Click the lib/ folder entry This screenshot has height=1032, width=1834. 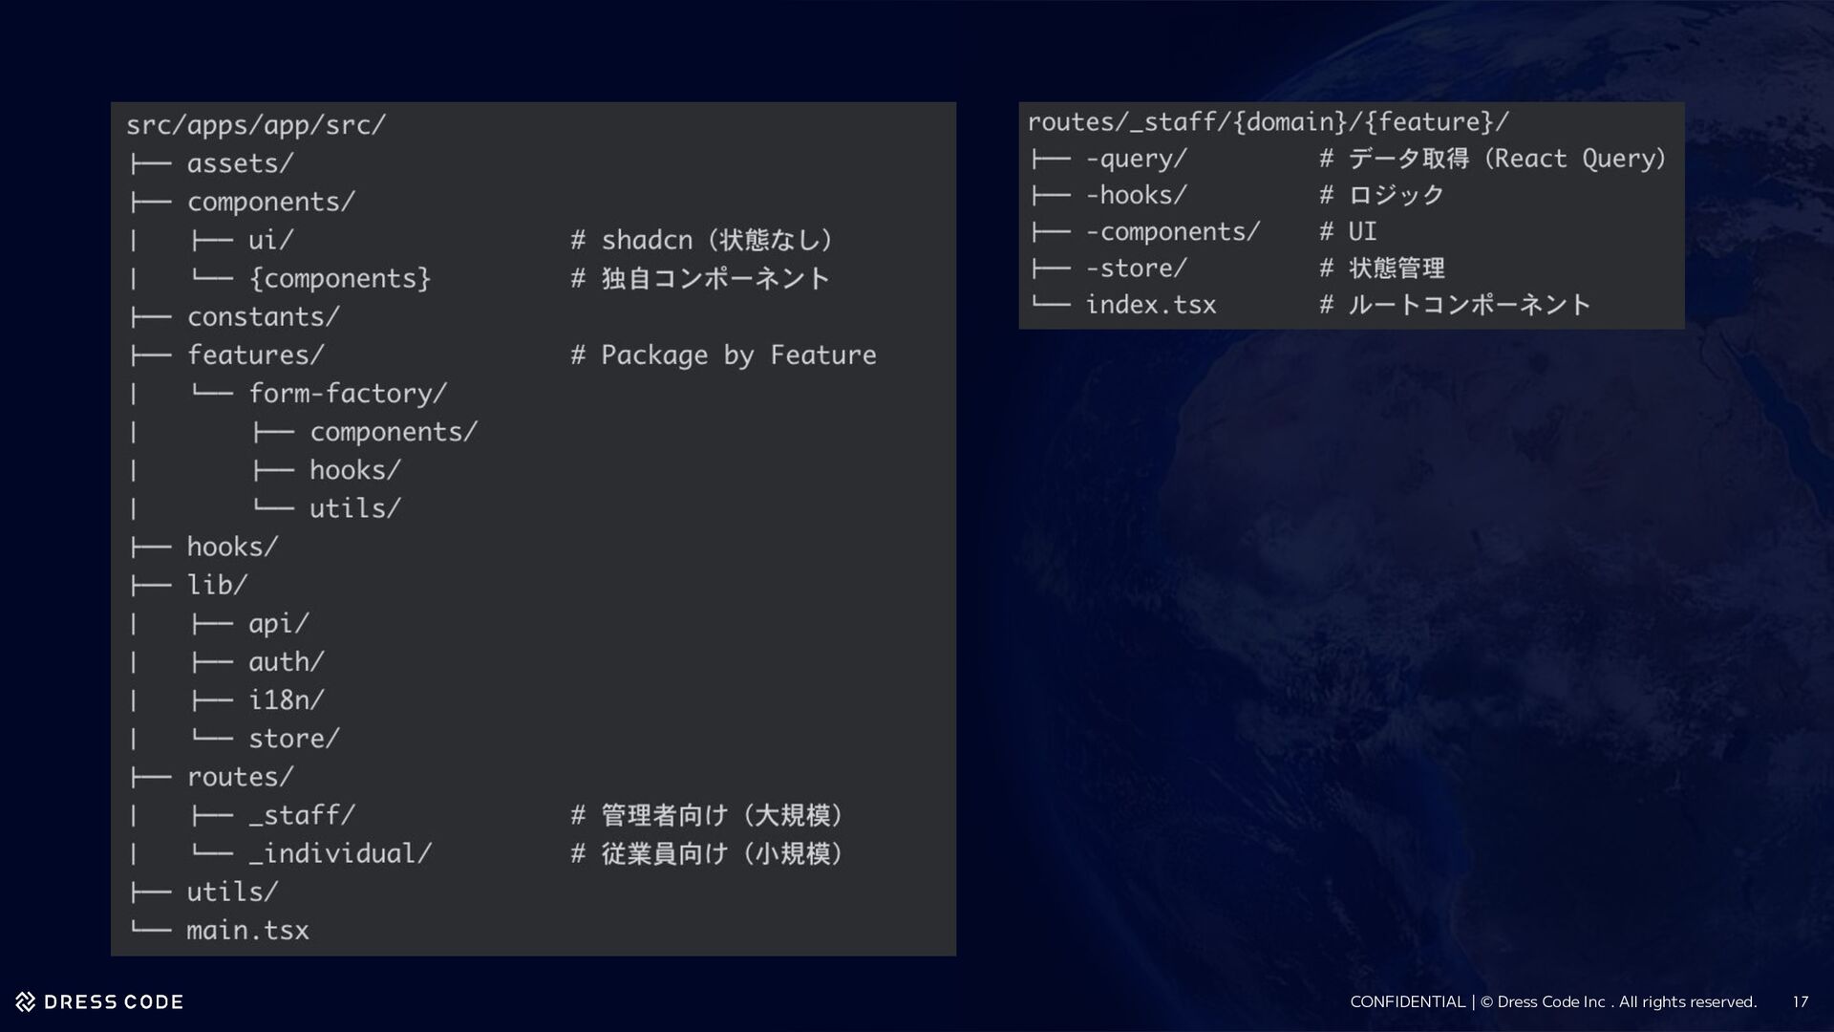click(x=217, y=584)
